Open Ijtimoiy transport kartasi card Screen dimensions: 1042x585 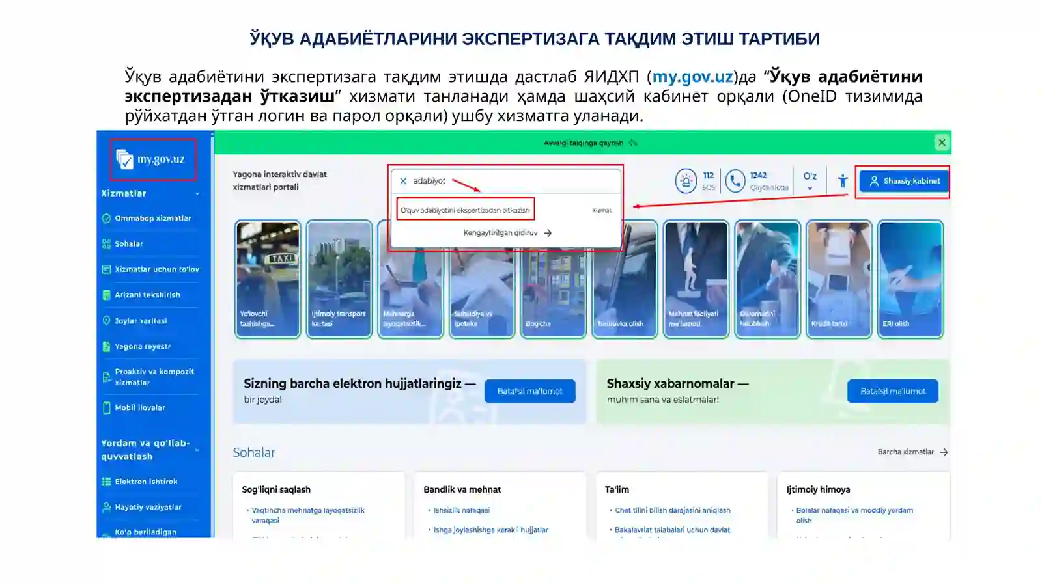coord(339,279)
